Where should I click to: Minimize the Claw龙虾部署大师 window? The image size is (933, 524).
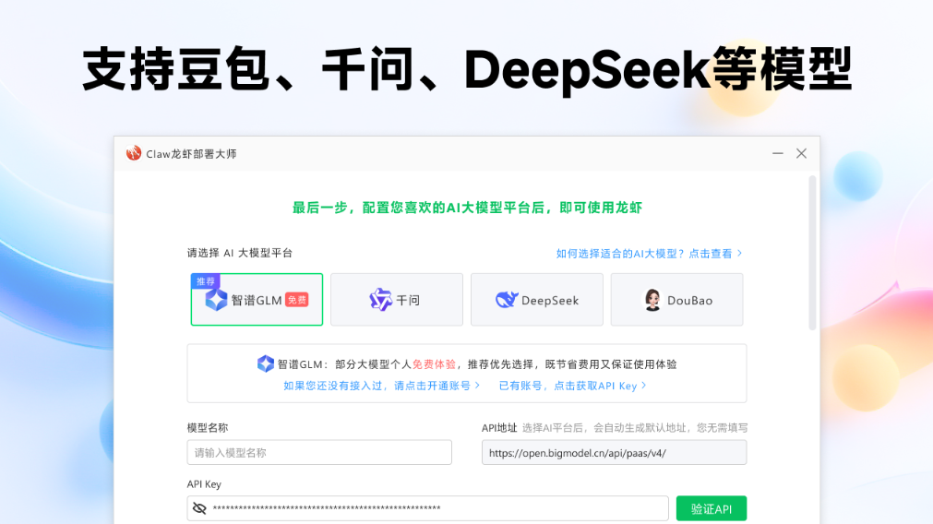click(778, 153)
